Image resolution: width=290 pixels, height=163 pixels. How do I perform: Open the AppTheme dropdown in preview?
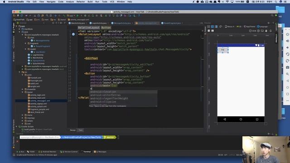pyautogui.click(x=250, y=27)
